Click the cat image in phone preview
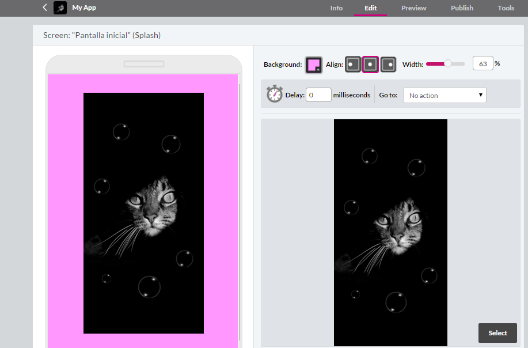528x348 pixels. tap(143, 213)
